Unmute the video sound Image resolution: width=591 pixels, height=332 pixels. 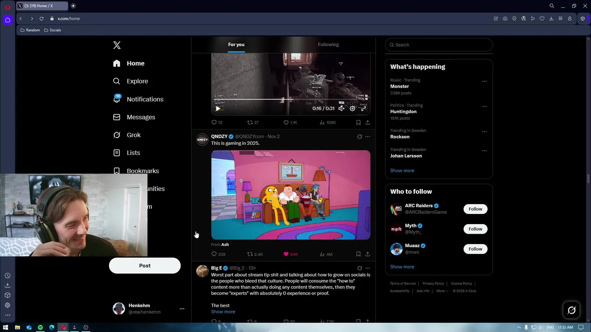point(341,108)
